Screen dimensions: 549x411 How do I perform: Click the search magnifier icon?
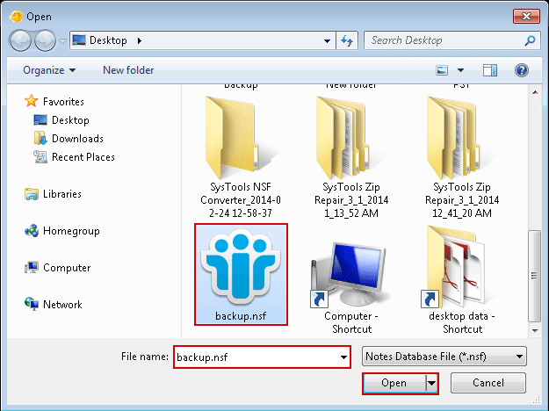tap(530, 40)
